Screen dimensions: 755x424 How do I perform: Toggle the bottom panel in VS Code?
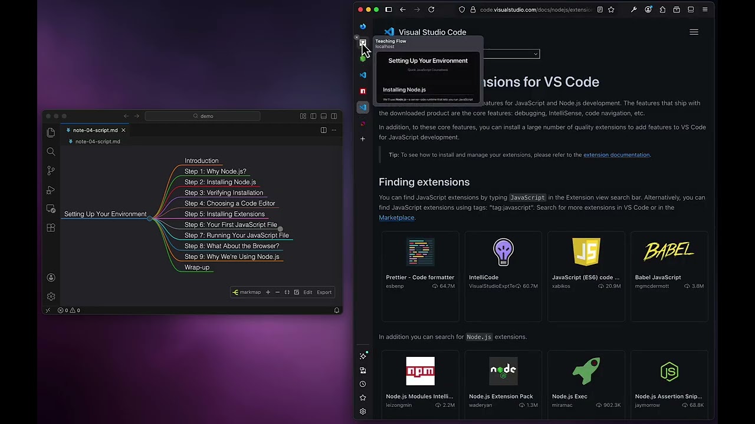[323, 116]
